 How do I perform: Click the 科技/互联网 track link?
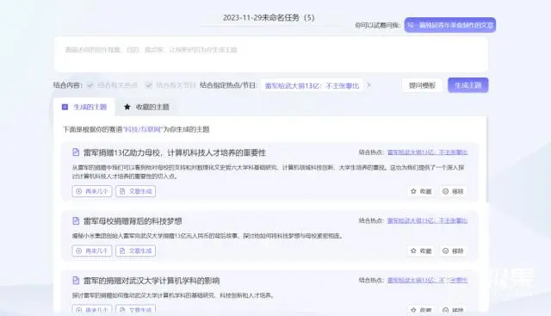coord(143,129)
